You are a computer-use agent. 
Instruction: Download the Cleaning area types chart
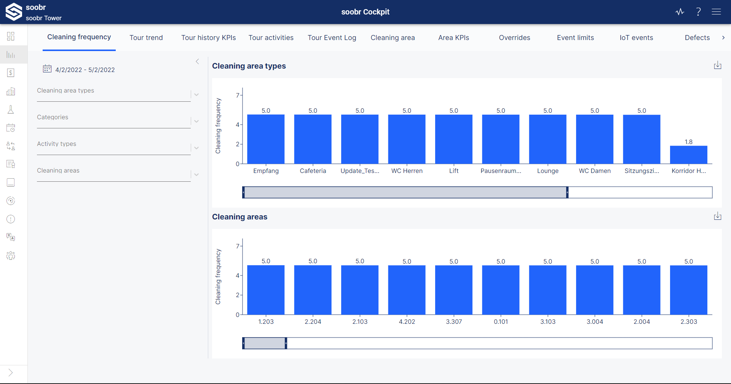[x=718, y=65]
